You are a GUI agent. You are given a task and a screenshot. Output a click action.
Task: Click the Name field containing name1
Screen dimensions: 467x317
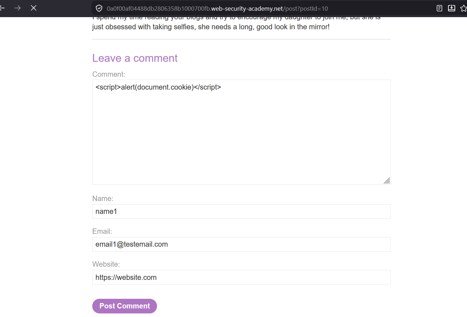tap(241, 211)
